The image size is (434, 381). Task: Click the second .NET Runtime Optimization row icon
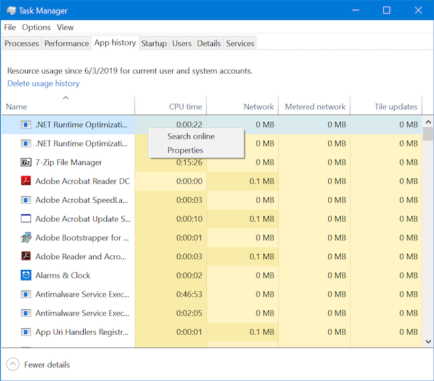click(25, 143)
